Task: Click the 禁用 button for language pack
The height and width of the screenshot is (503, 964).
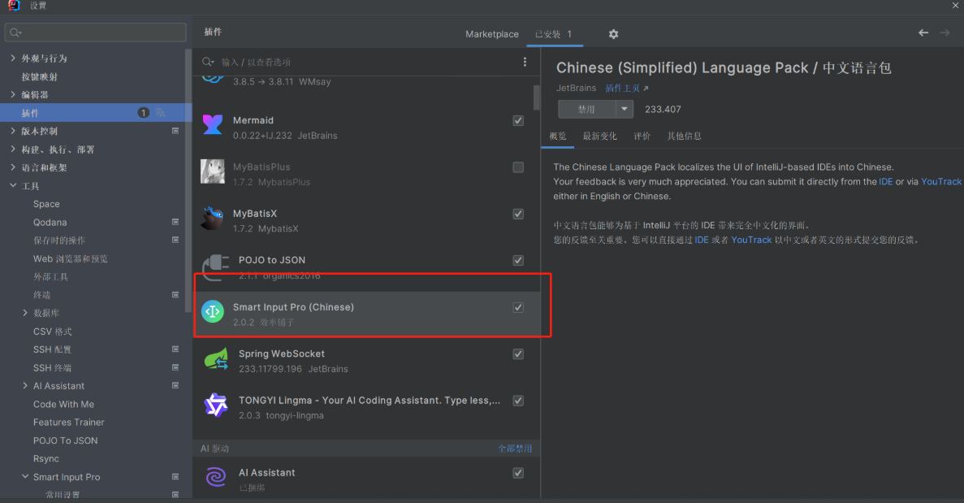Action: [586, 109]
